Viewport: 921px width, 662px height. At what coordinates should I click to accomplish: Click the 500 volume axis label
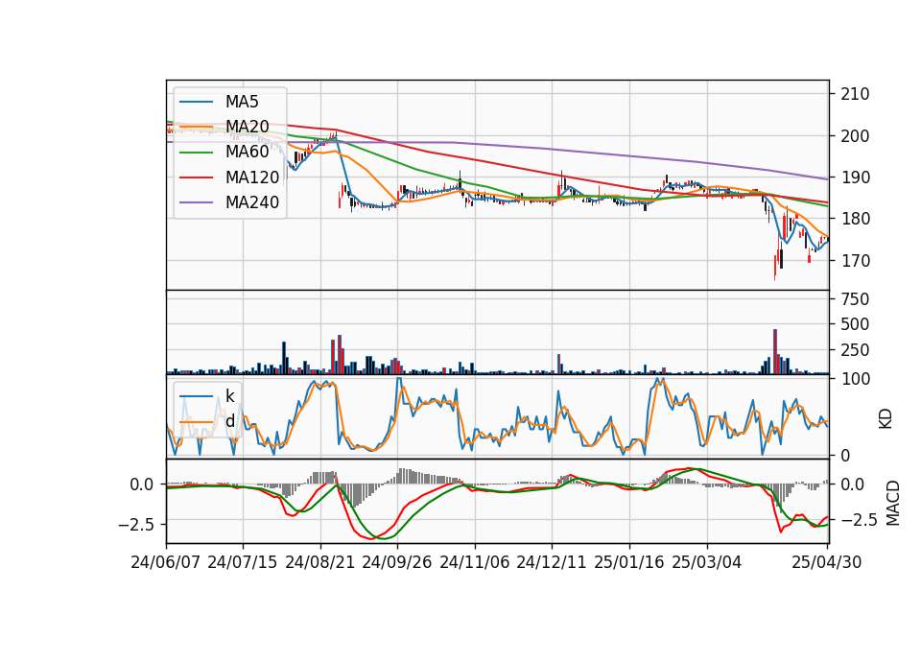click(855, 324)
